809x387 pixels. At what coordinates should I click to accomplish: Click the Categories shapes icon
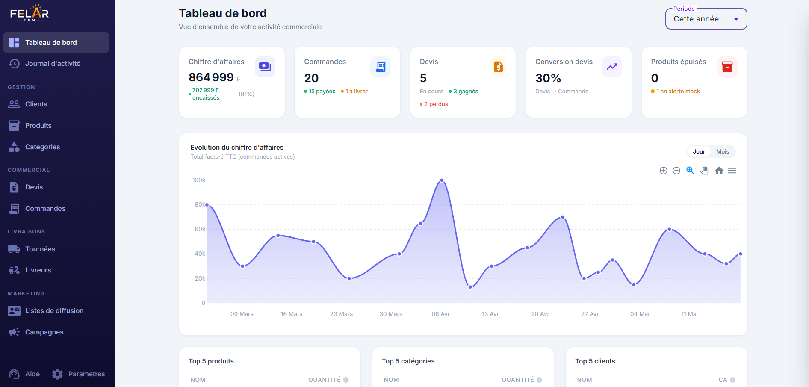point(14,147)
